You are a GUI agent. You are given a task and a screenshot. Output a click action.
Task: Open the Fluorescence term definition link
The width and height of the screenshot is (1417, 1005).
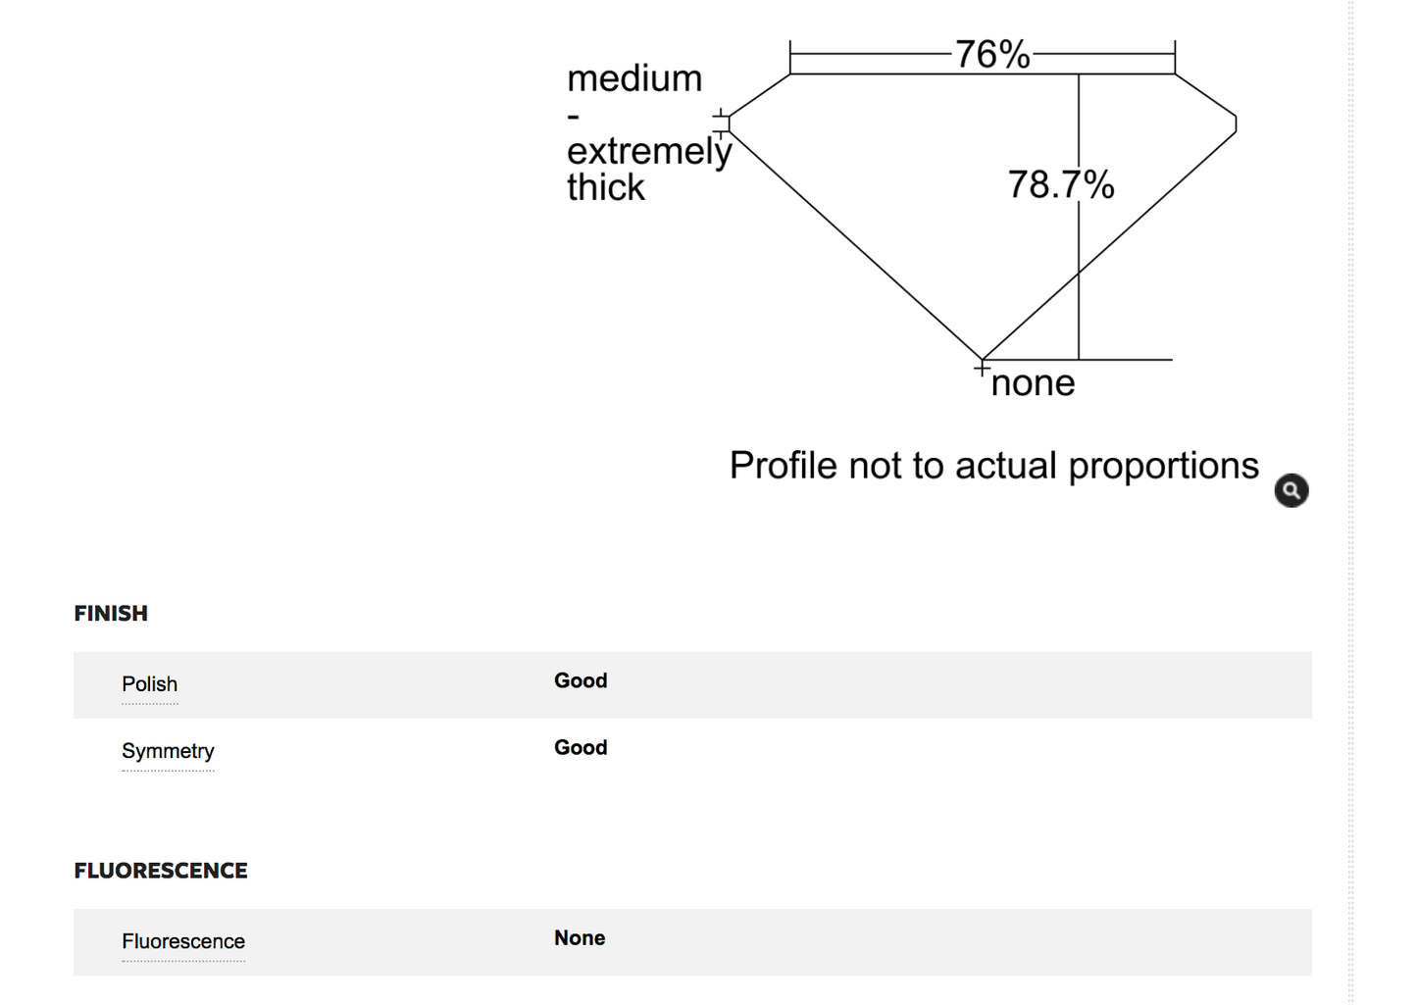point(183,941)
